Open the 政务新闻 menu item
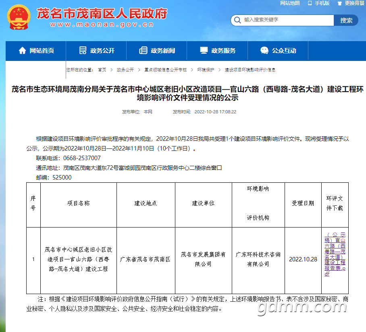This screenshot has width=366, height=332. 157,51
